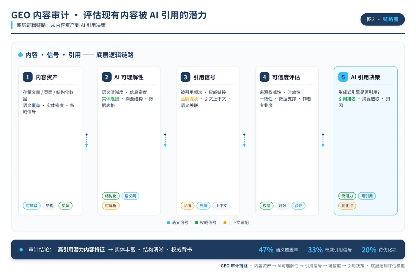Image resolution: width=416 pixels, height=277 pixels.
Task: Select the 验证 tag
Action: [299, 206]
